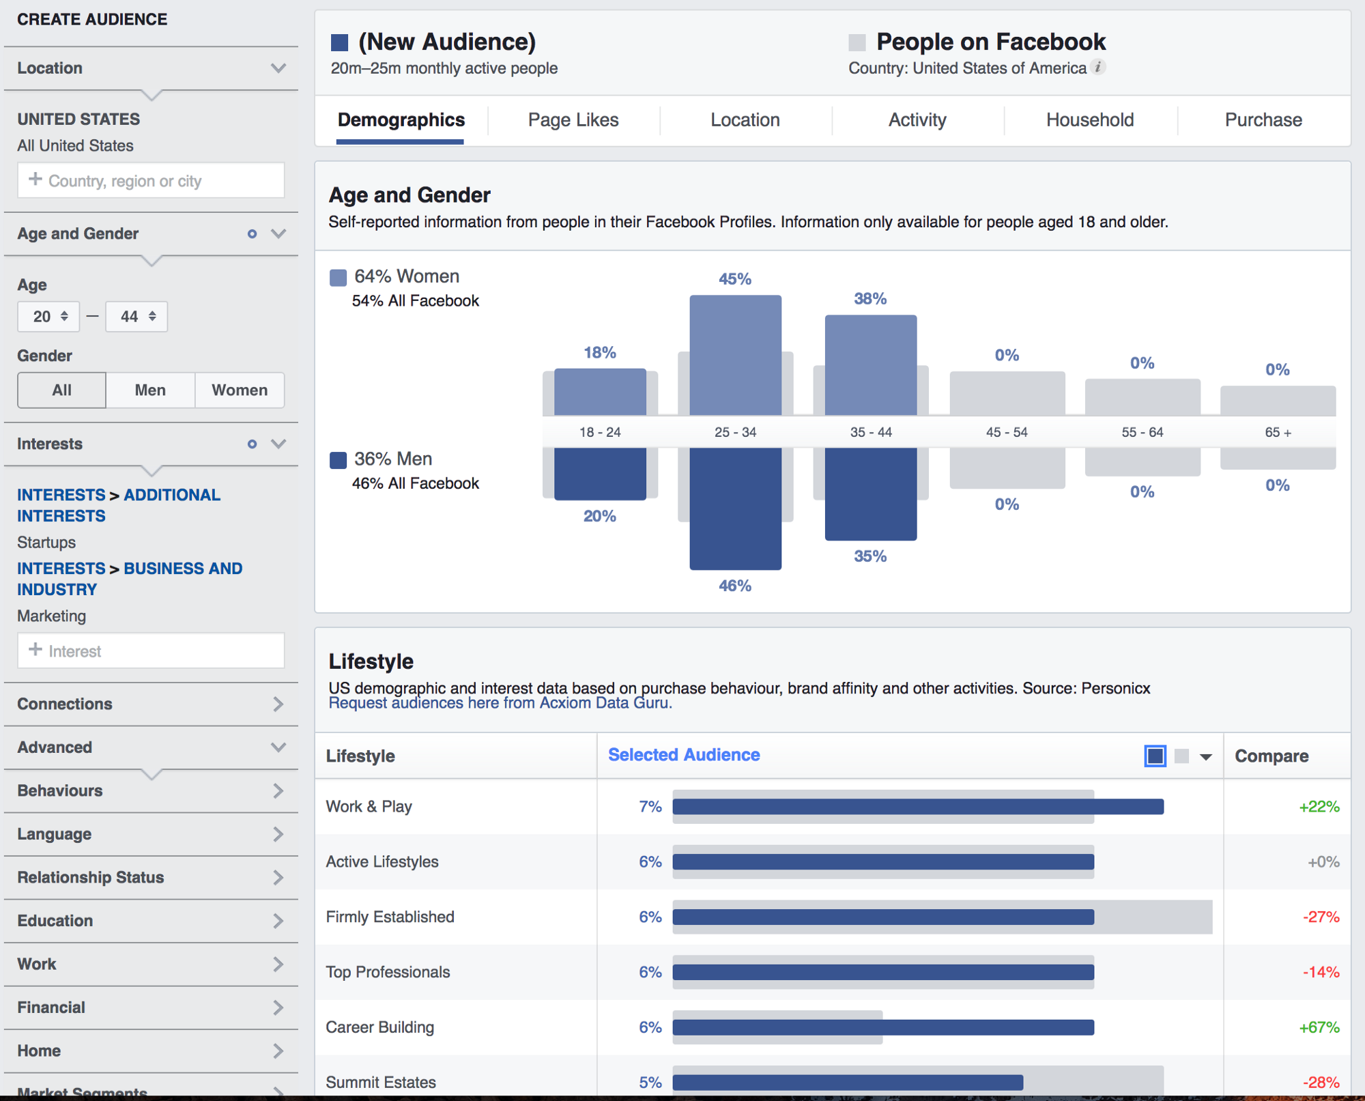
Task: Toggle the grey comparison square in Lifestyle header
Action: point(1182,756)
